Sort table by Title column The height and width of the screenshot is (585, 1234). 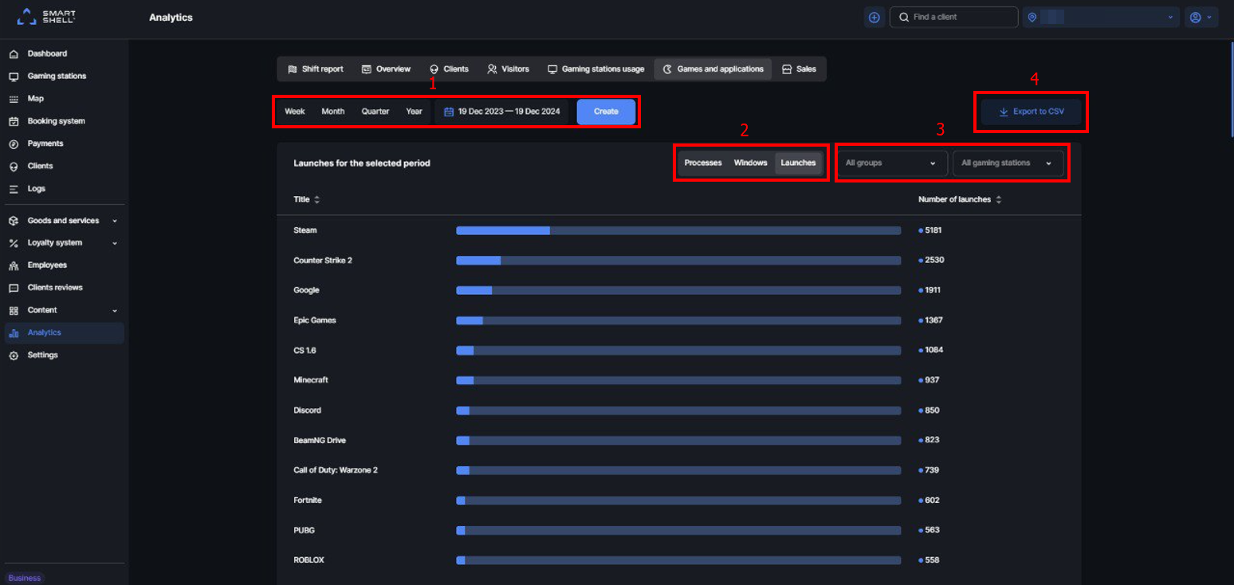click(x=307, y=199)
